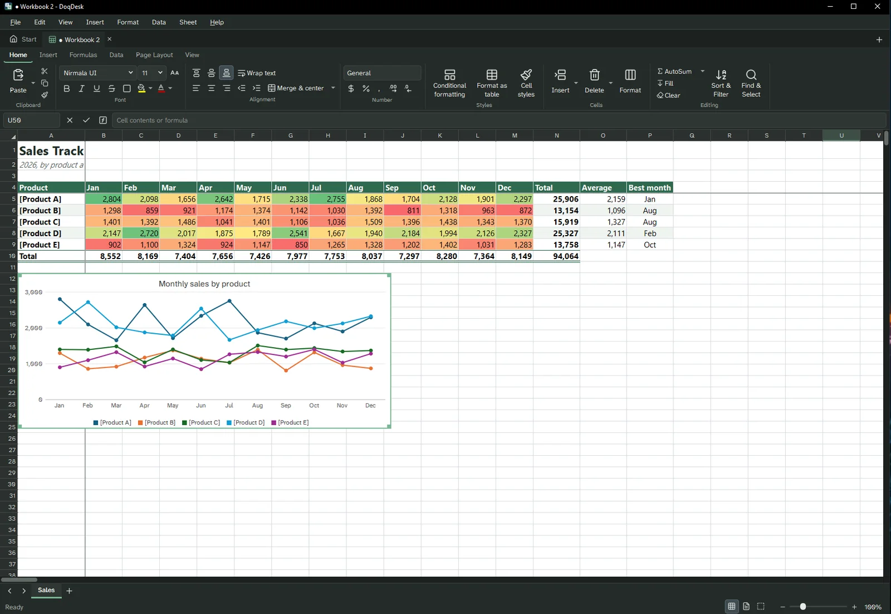
Task: Click the zoom slider handle
Action: tap(803, 607)
